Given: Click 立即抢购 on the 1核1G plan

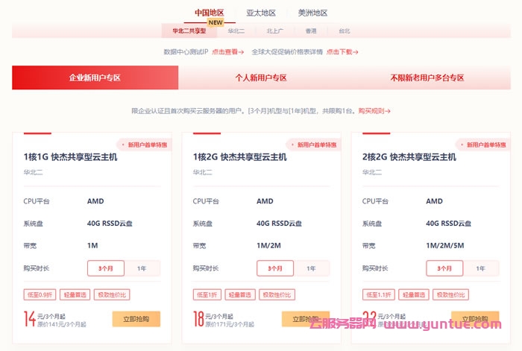Looking at the screenshot, I should (136, 319).
